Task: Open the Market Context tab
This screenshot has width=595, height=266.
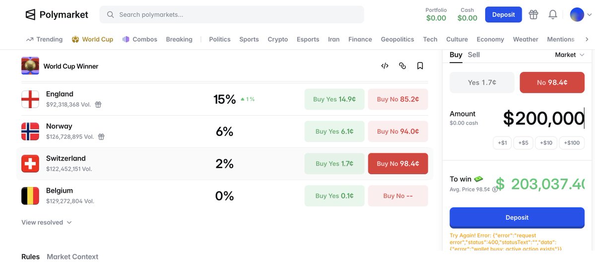Action: pos(72,257)
